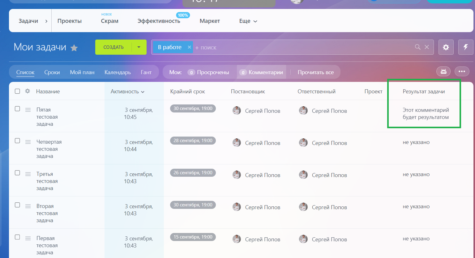Image resolution: width=475 pixels, height=258 pixels.
Task: Click the drag handle for Четвертая тестовая задача
Action: click(x=28, y=142)
